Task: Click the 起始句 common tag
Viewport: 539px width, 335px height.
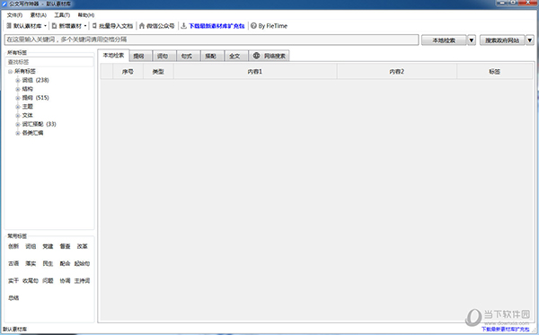Action: point(82,263)
